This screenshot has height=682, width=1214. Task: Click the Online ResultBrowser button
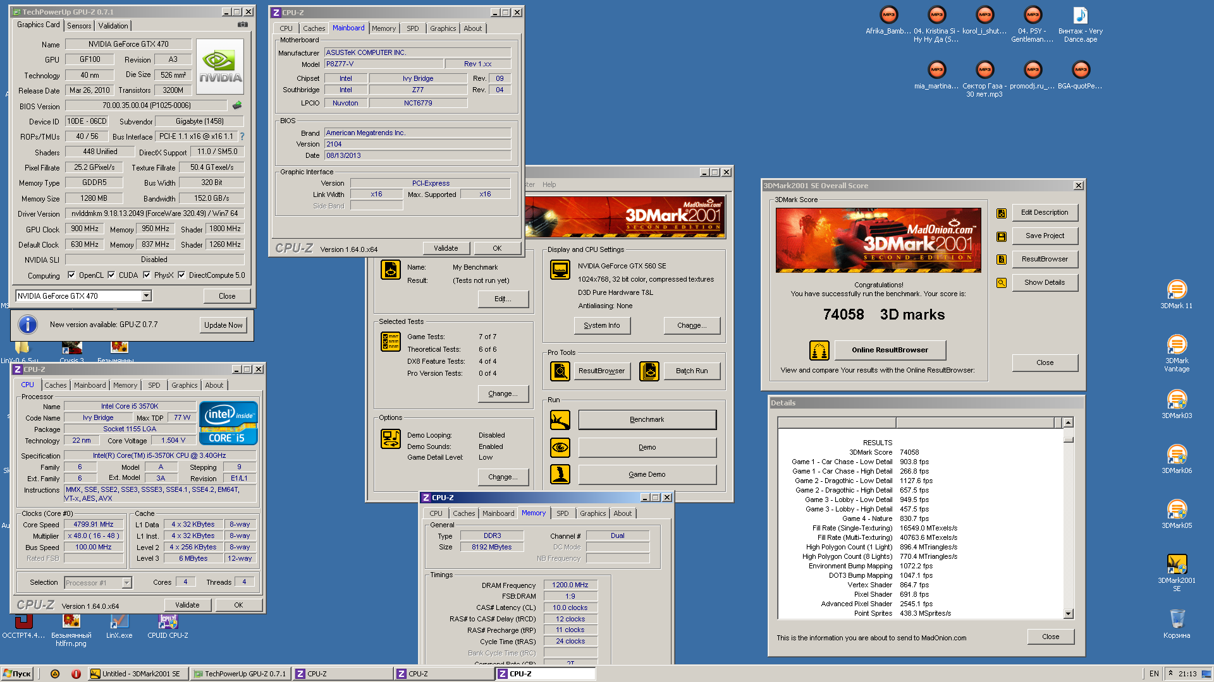[x=890, y=350]
